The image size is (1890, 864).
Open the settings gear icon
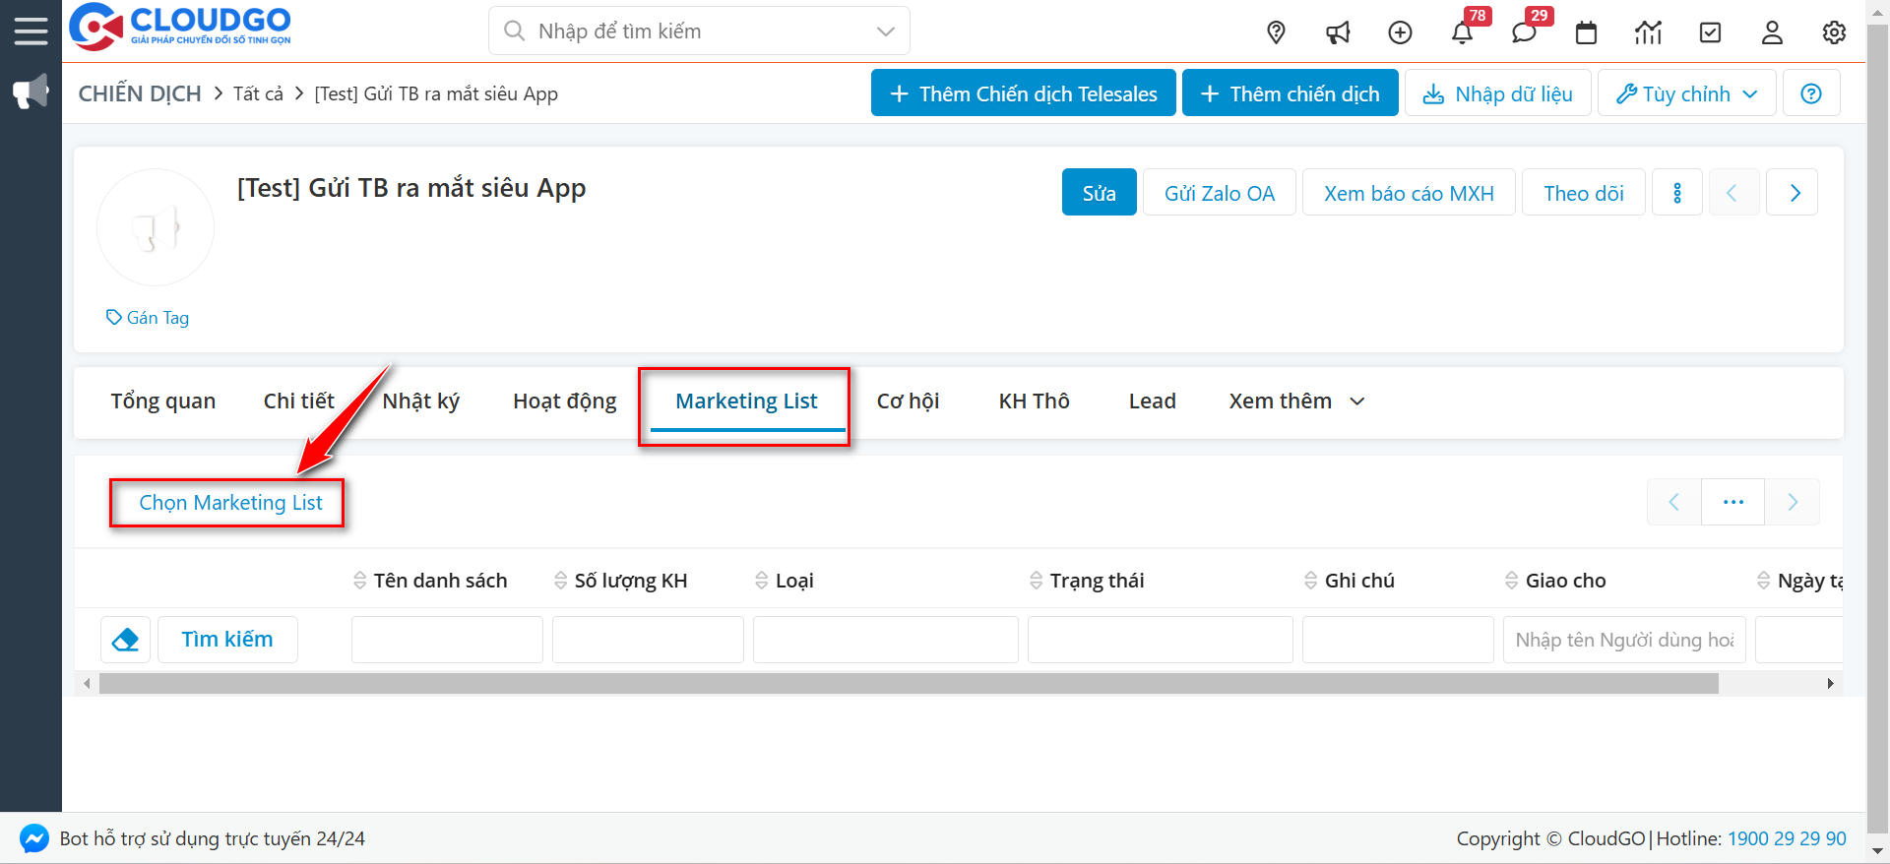[x=1834, y=32]
